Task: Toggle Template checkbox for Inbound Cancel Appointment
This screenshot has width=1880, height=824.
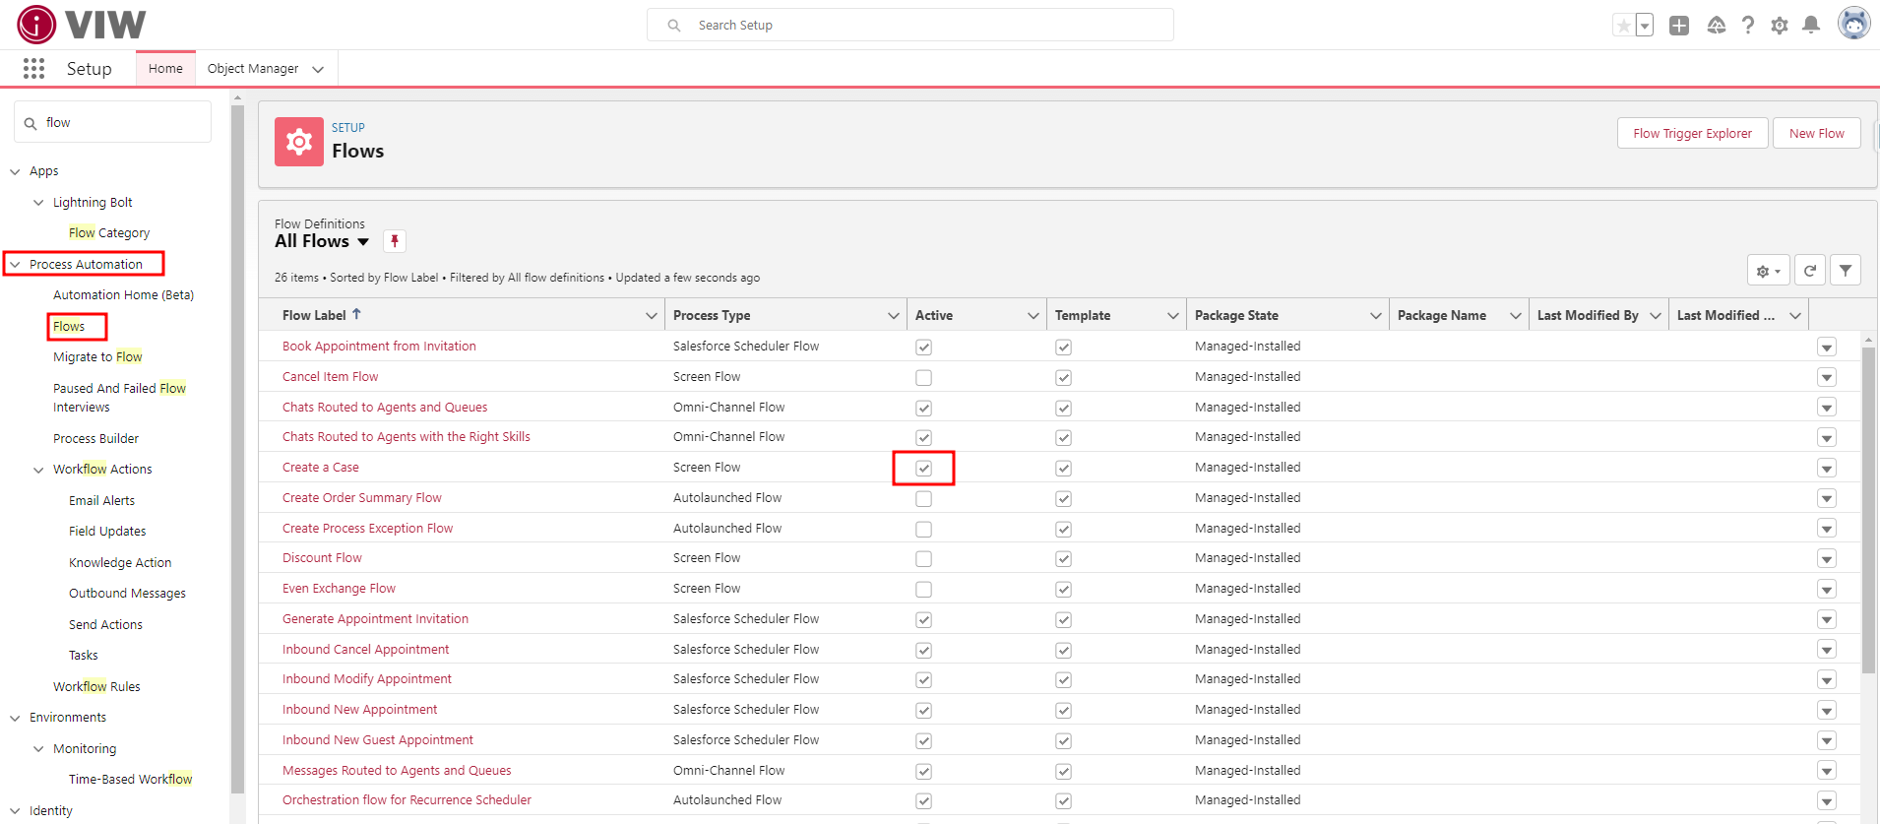Action: [x=1063, y=650]
